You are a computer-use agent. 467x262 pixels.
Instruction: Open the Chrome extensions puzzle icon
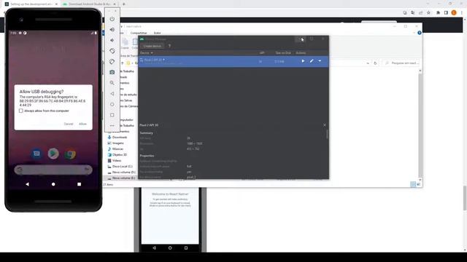coord(438,13)
